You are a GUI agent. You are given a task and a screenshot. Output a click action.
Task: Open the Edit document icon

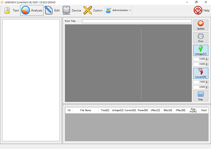[x=49, y=10]
